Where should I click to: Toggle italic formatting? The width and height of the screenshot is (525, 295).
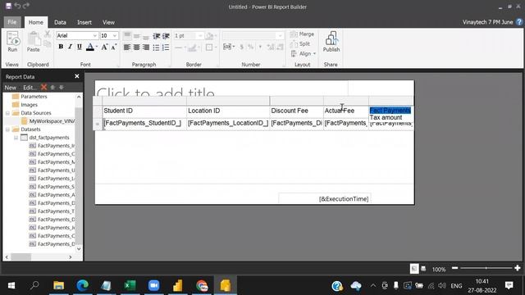[x=70, y=48]
